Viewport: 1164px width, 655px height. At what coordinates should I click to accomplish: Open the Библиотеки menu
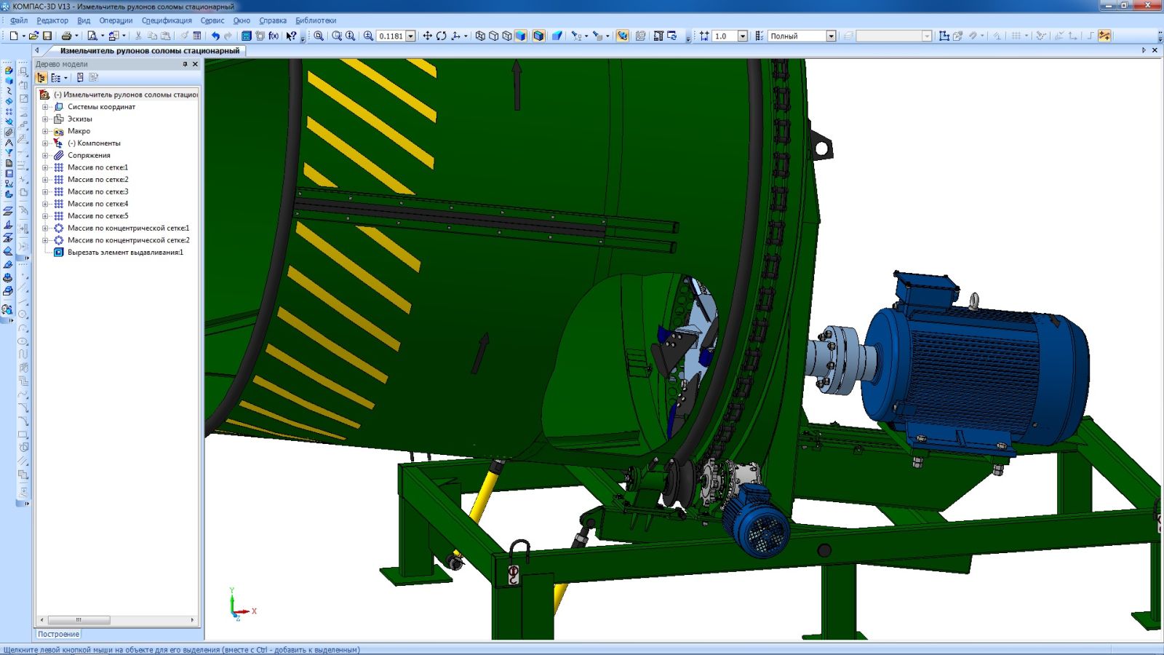coord(316,20)
